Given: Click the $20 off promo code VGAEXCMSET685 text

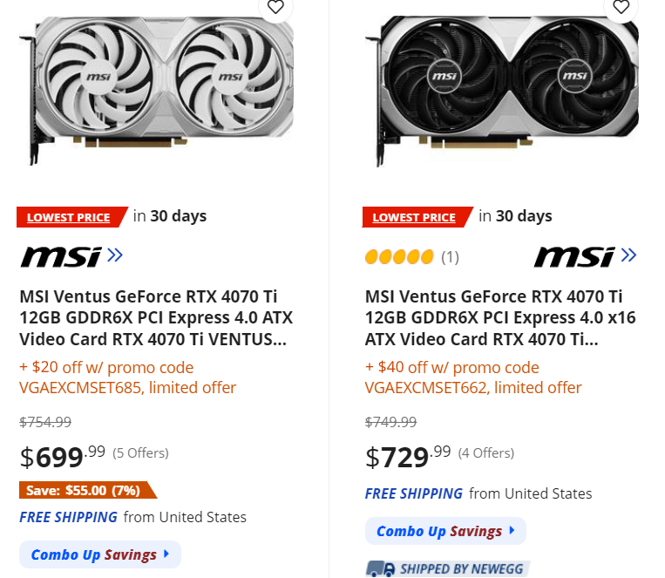Looking at the screenshot, I should click(x=128, y=377).
